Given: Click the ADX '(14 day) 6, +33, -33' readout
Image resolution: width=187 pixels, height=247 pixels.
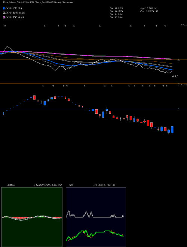Looking at the screenshot, I should coord(104,185).
